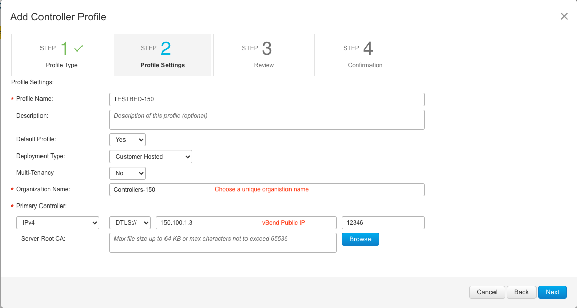Image resolution: width=577 pixels, height=308 pixels.
Task: Expand the Deployment Type dropdown
Action: click(x=151, y=157)
